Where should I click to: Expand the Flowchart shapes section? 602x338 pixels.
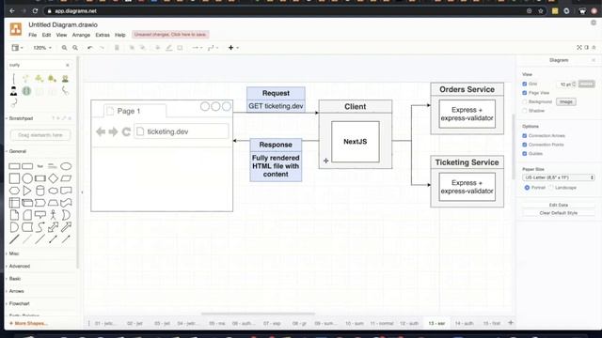pos(19,303)
